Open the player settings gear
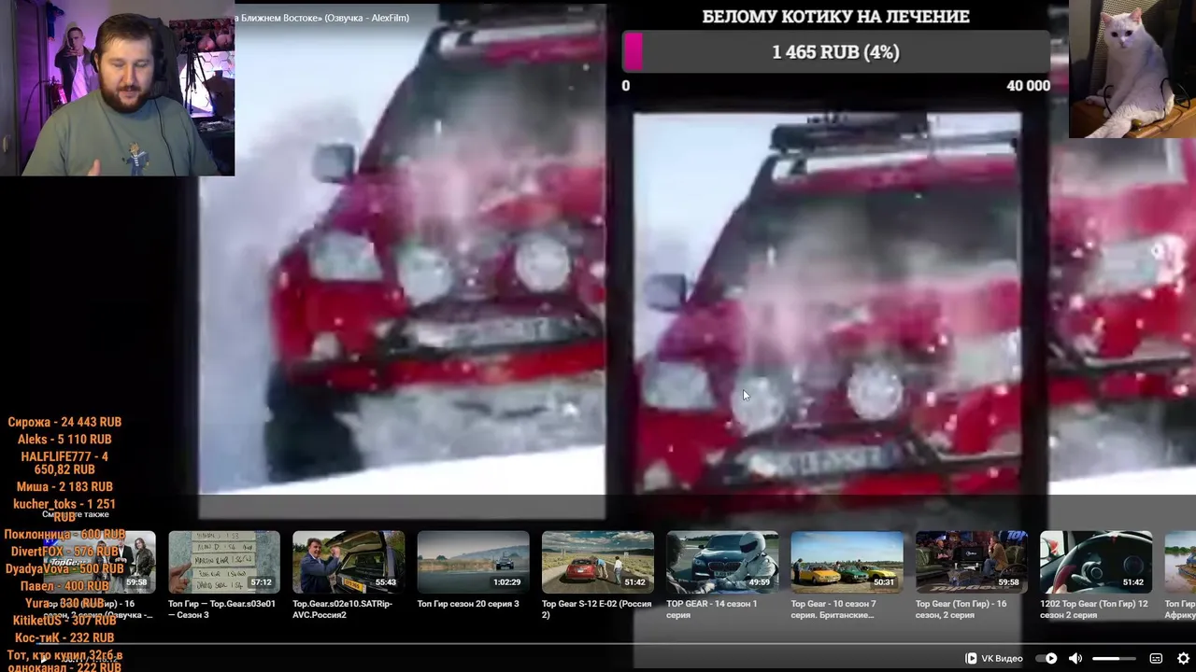This screenshot has height=672, width=1196. tap(1183, 658)
